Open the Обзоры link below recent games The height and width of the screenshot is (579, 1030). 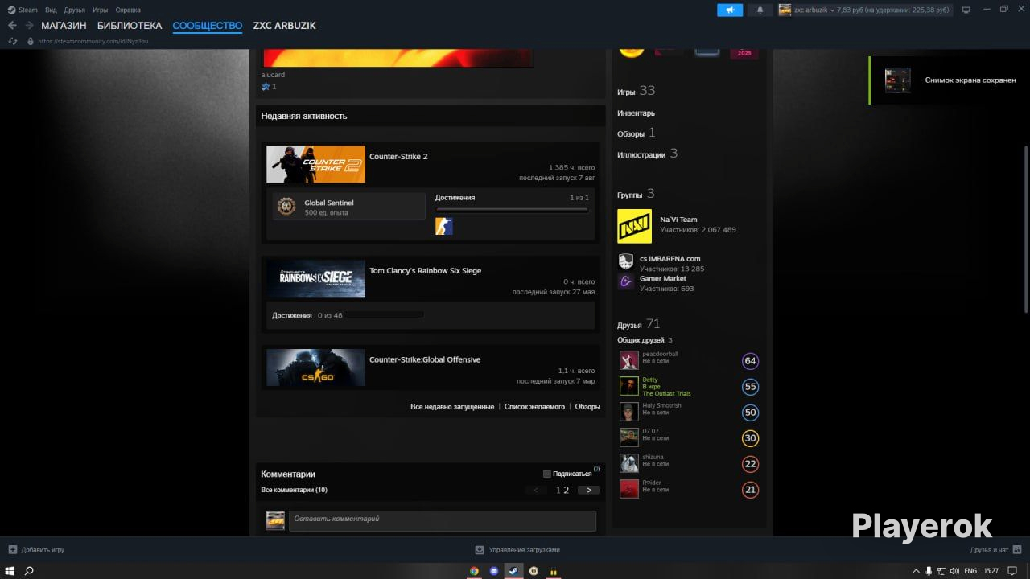pyautogui.click(x=587, y=407)
